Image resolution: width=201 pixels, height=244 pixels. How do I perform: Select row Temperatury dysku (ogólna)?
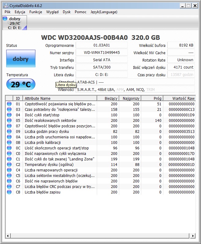[100, 164]
